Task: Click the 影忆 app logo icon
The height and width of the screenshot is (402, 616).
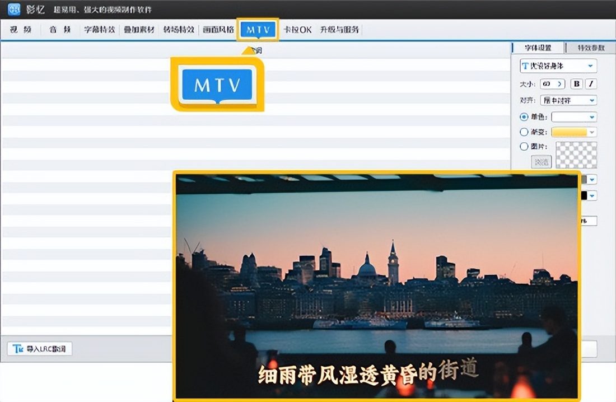Action: (x=14, y=10)
